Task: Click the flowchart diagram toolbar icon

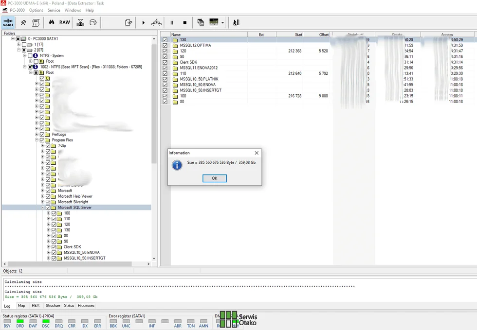Action: click(156, 22)
